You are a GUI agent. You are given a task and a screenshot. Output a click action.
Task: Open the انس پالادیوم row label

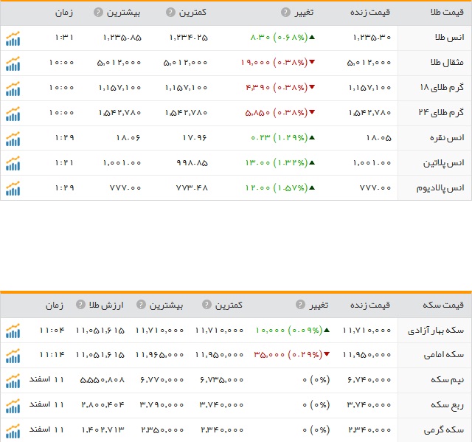[440, 188]
